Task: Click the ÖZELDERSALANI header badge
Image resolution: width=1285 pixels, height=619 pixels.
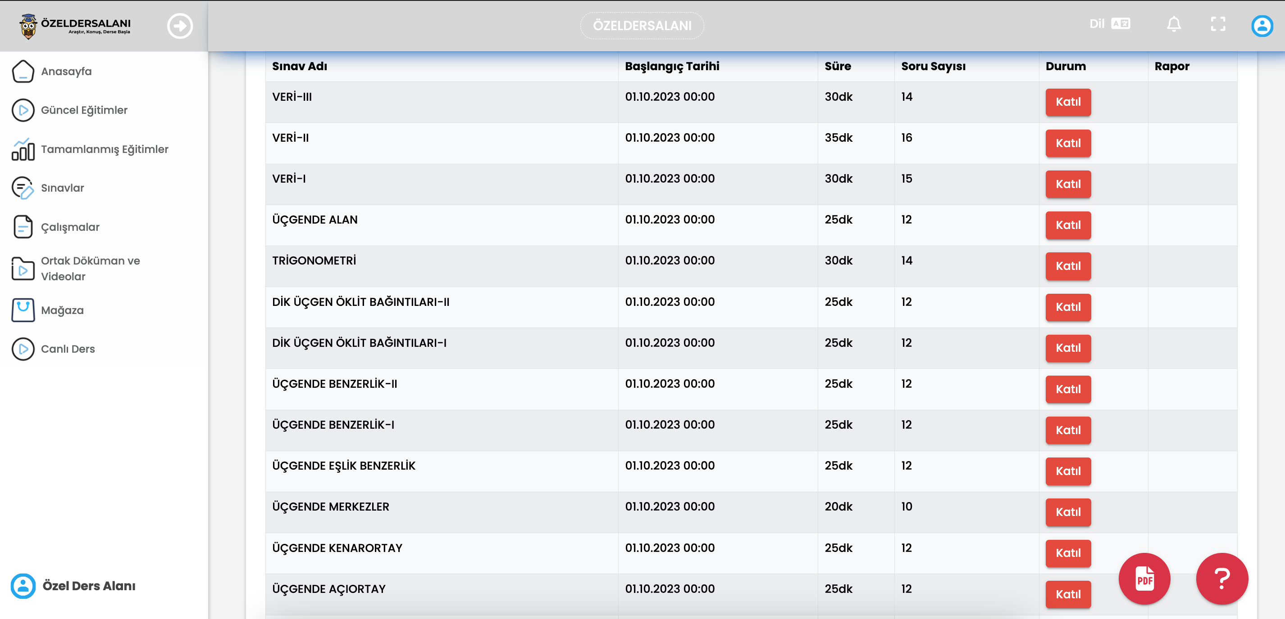Action: (642, 25)
